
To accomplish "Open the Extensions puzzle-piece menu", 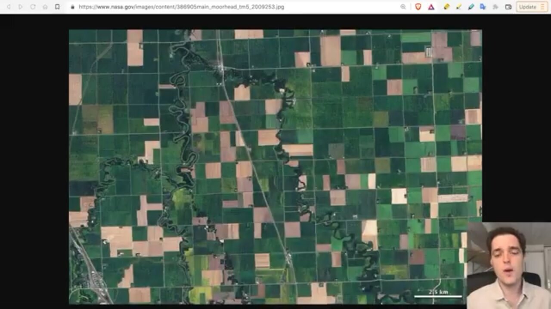I will 495,7.
